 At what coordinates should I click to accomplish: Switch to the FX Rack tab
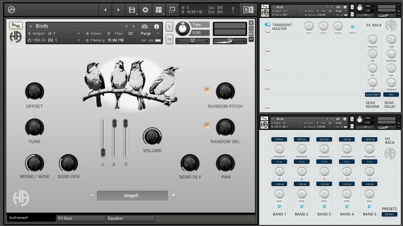(x=81, y=218)
